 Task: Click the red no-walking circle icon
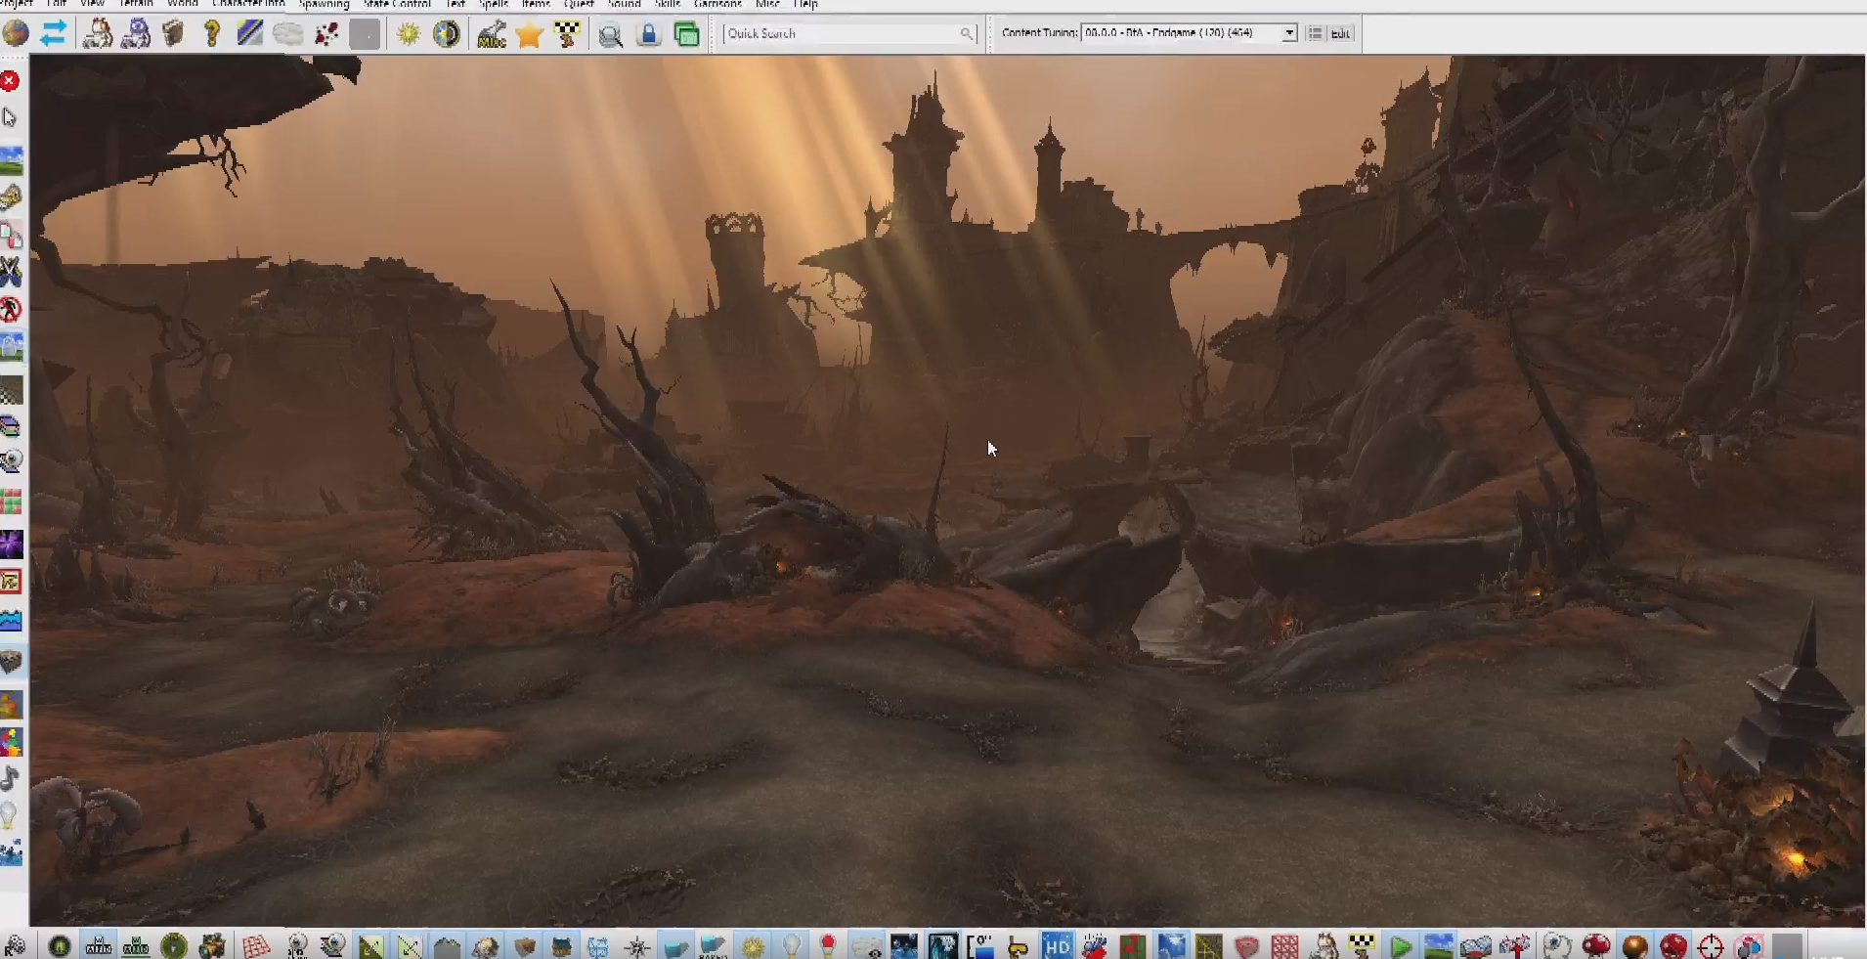pos(11,310)
